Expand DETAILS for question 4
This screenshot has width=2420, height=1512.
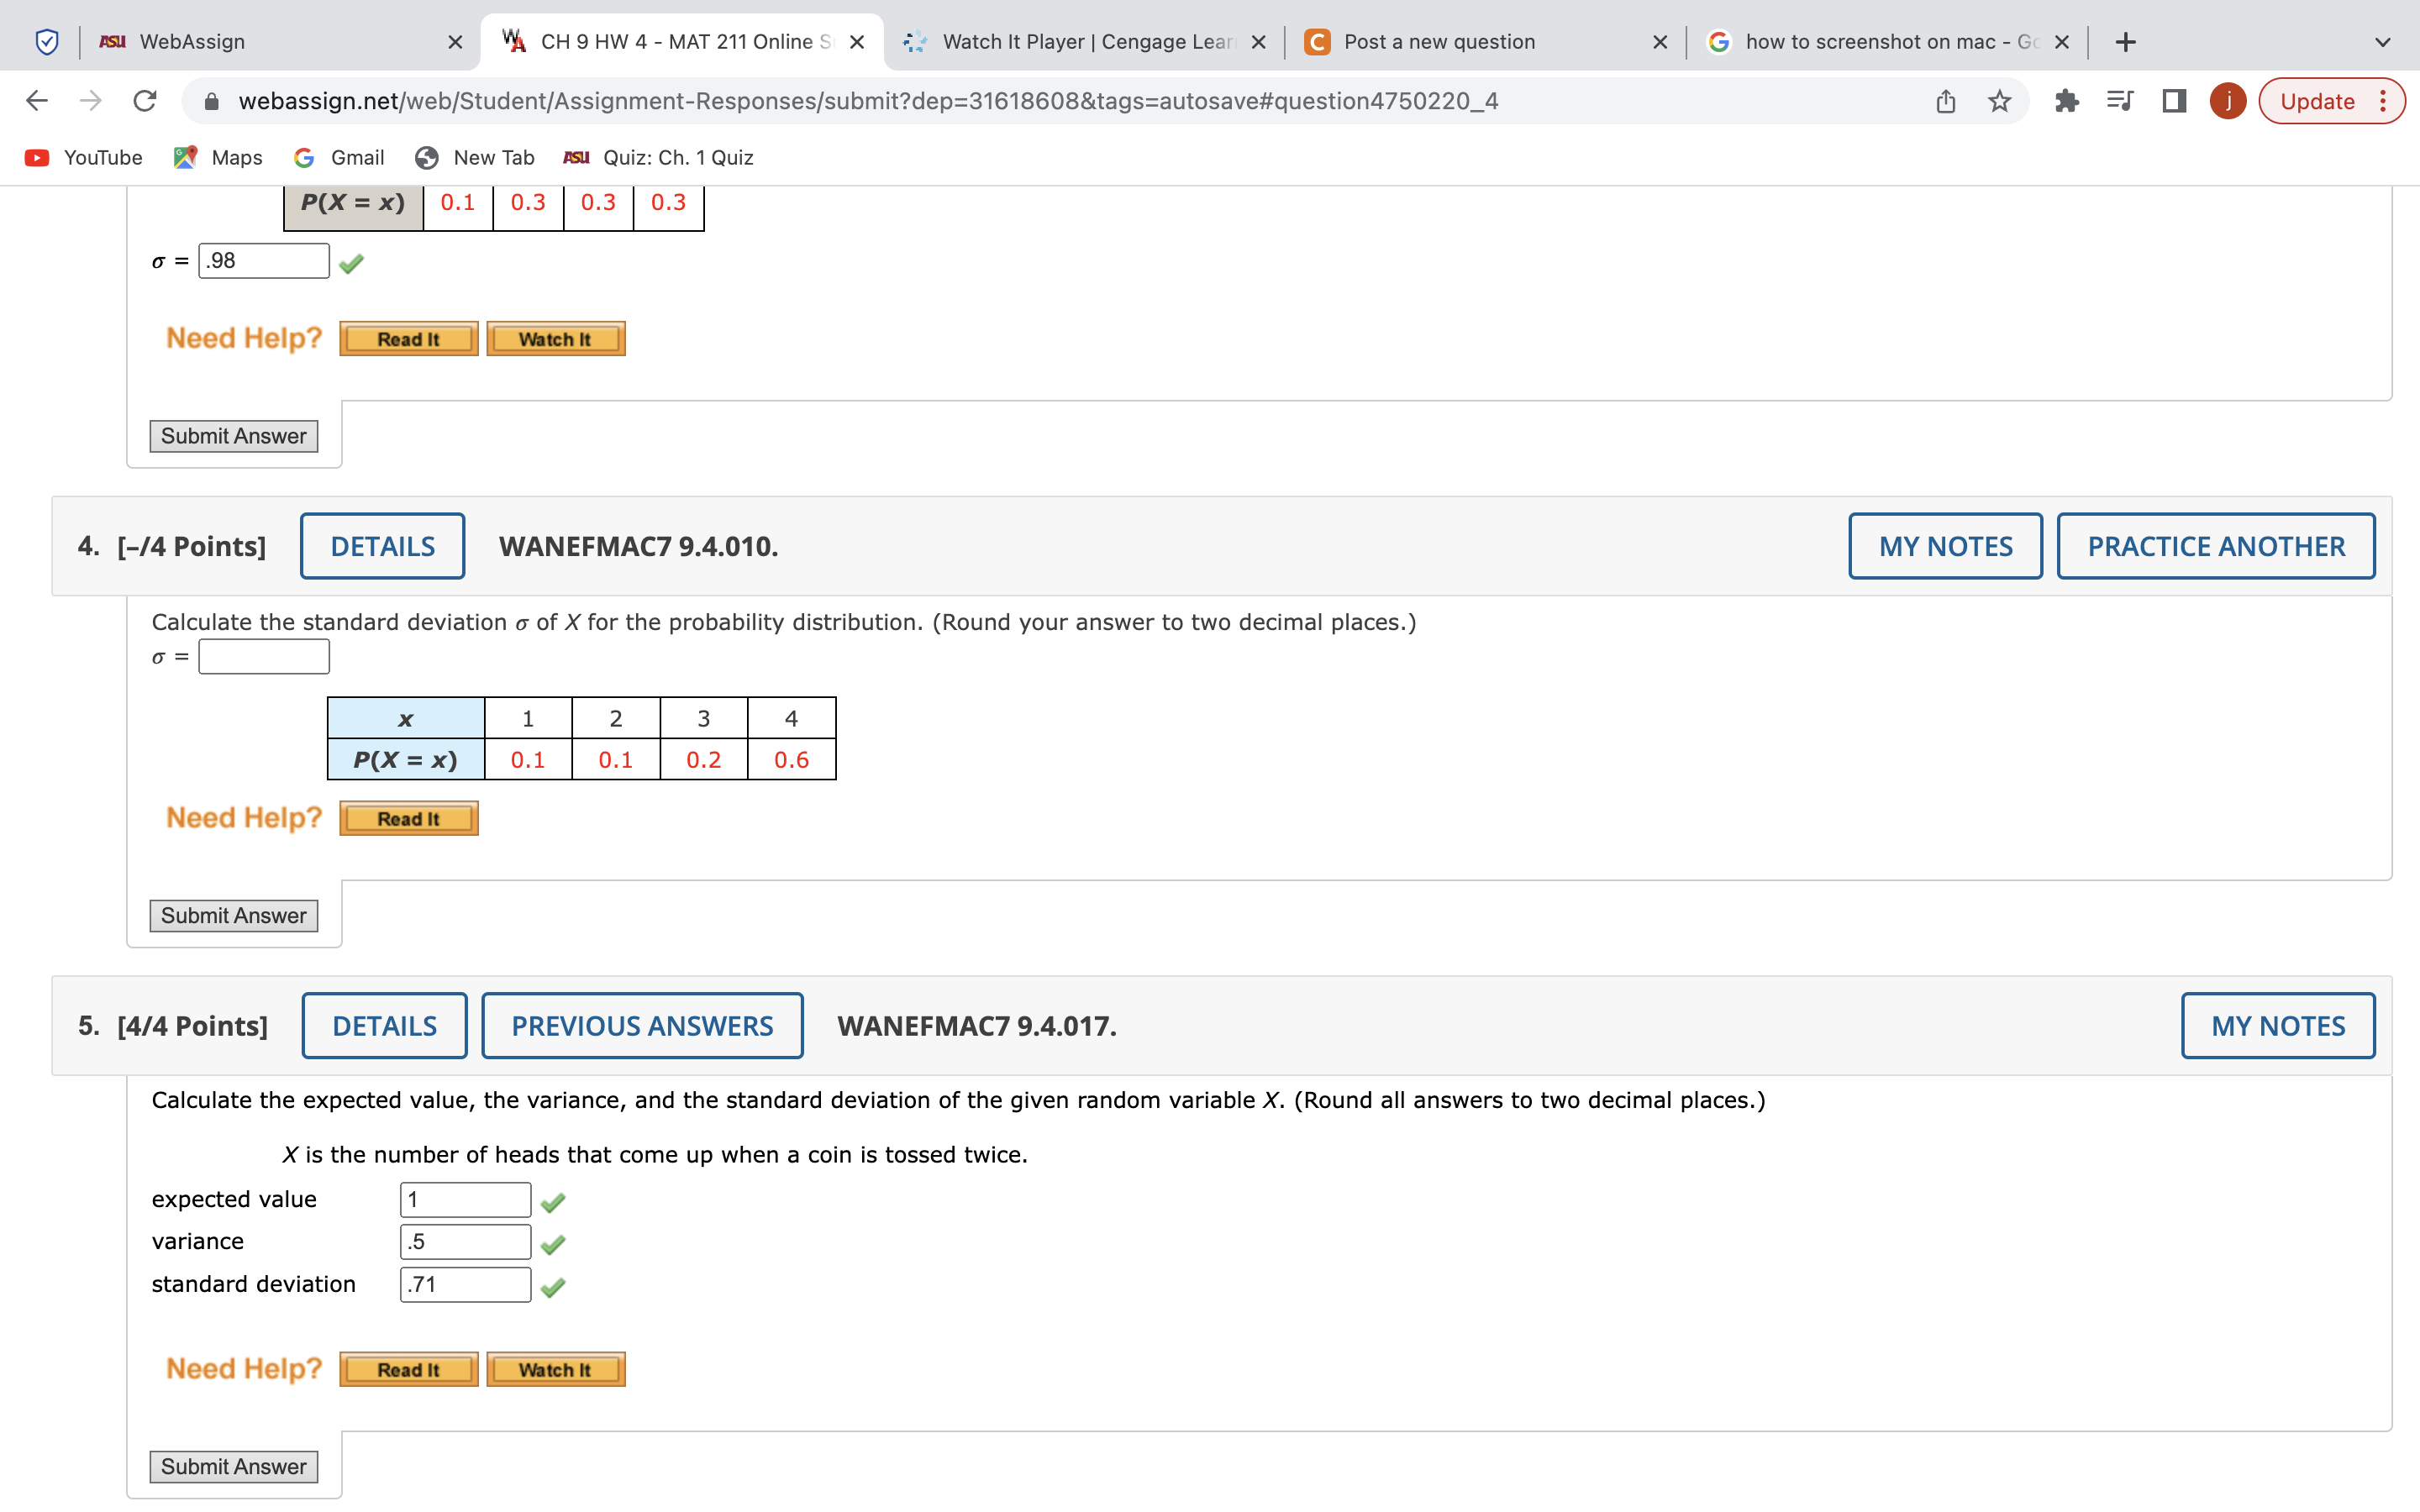pos(382,546)
